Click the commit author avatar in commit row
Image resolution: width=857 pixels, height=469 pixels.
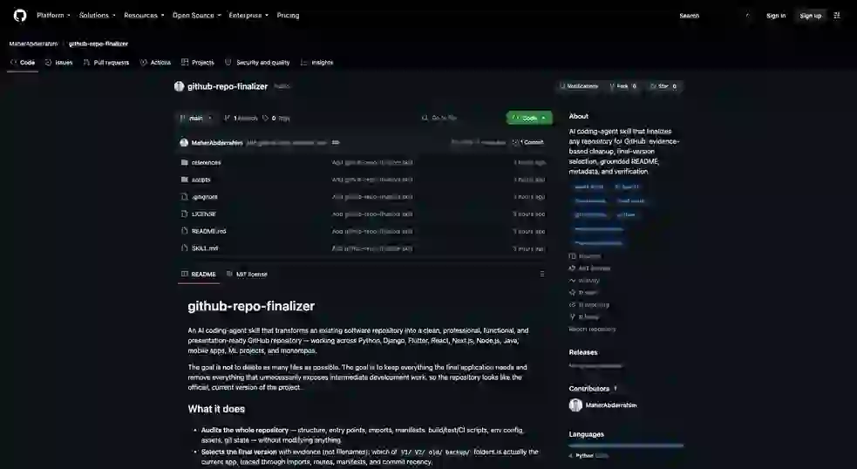click(184, 143)
